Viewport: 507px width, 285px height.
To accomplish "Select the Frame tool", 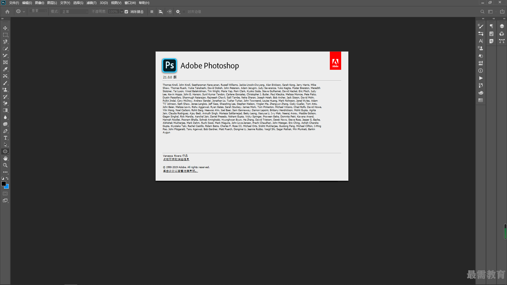I will (5, 62).
